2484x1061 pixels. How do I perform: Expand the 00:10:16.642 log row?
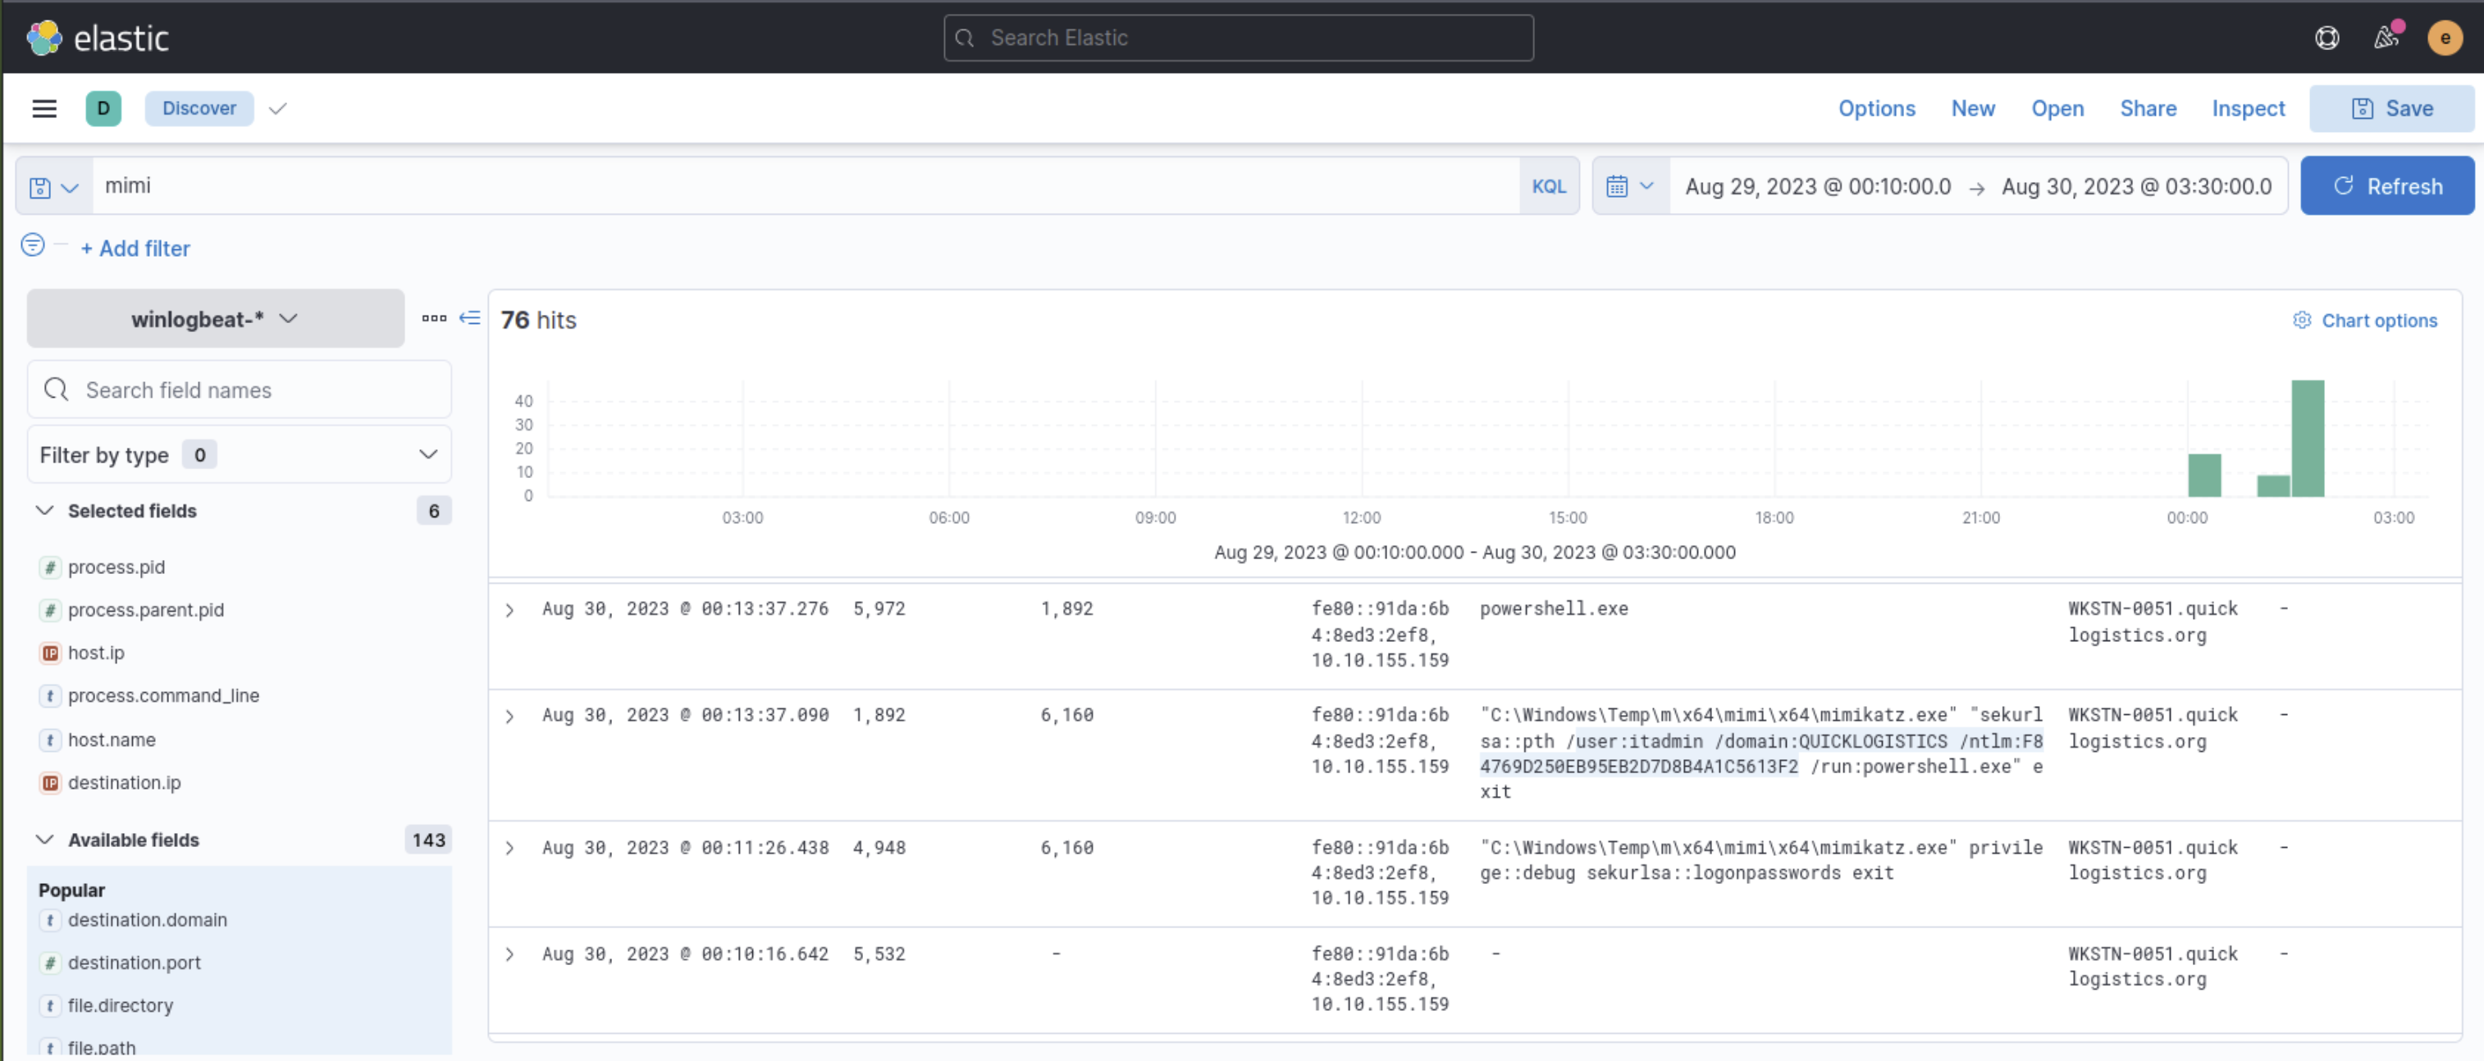[509, 954]
